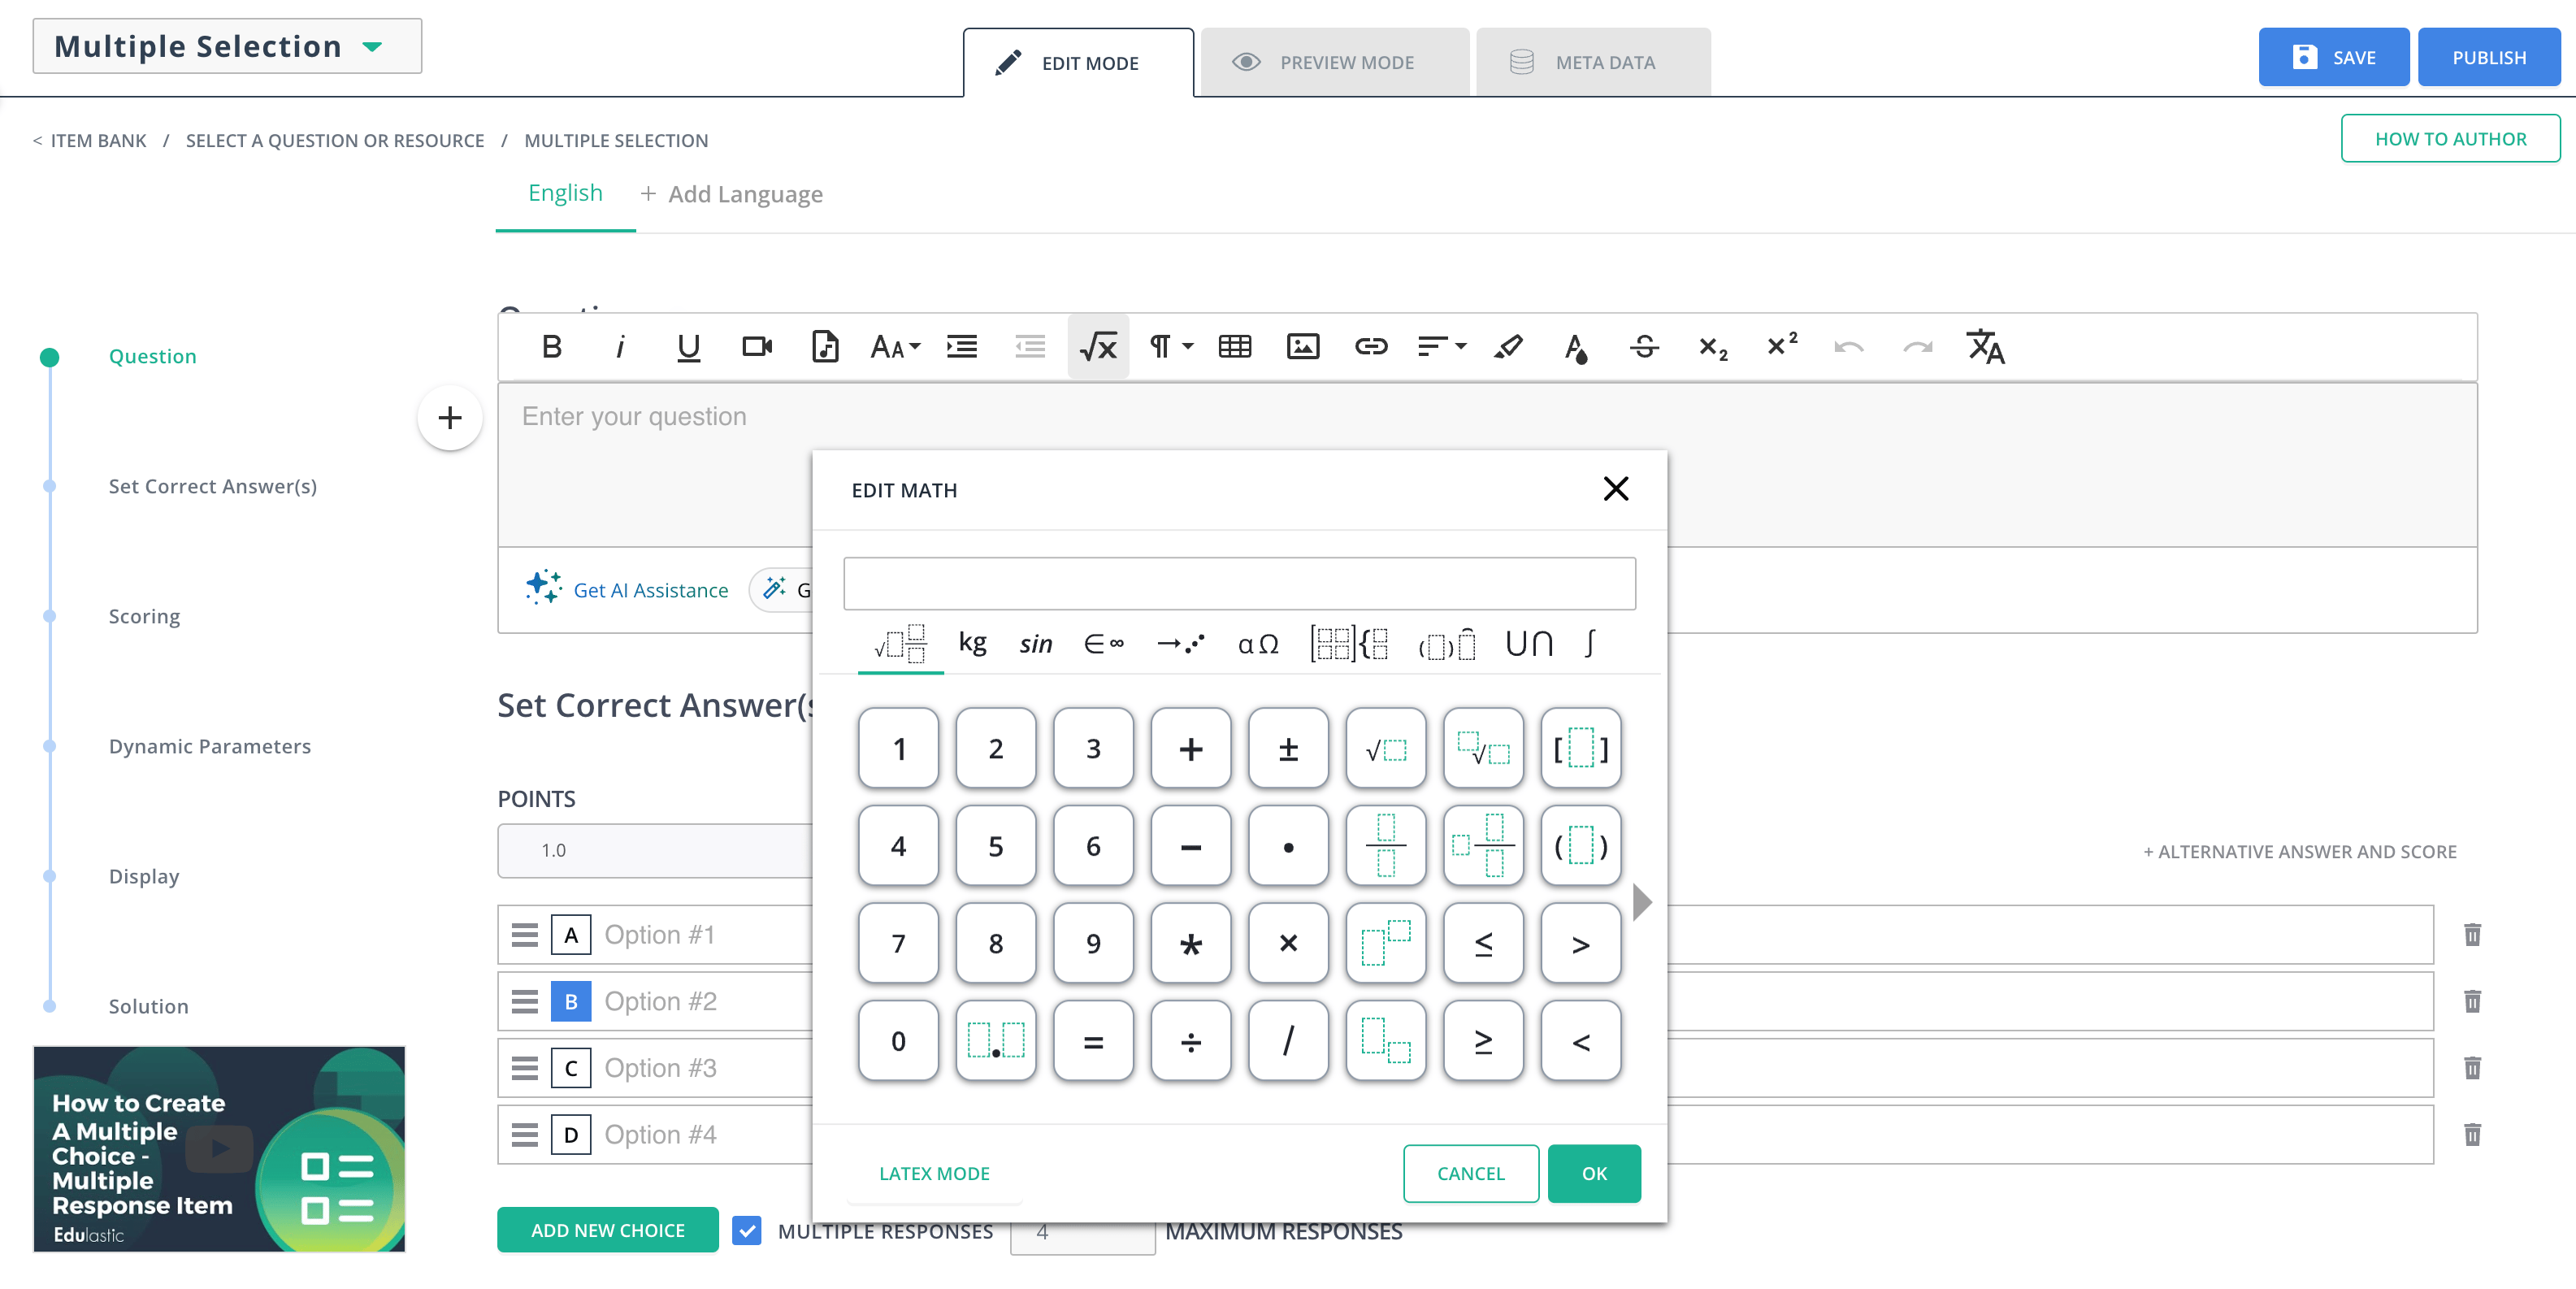Screen dimensions: 2576x1289
Task: Click Add New Choice button
Action: (607, 1230)
